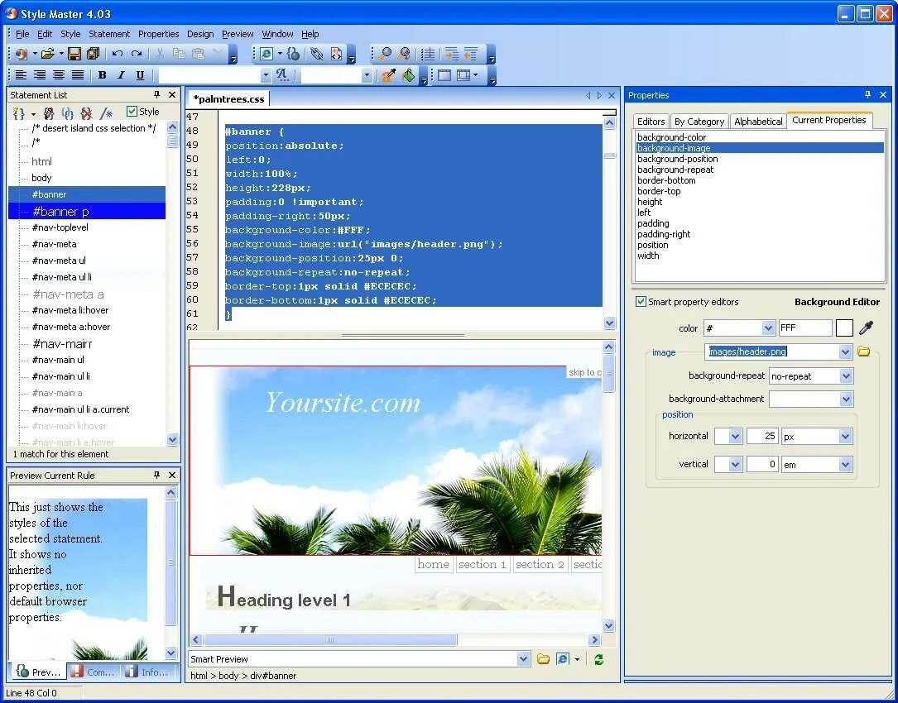Click the font styling 'A' icon
This screenshot has width=898, height=703.
281,75
